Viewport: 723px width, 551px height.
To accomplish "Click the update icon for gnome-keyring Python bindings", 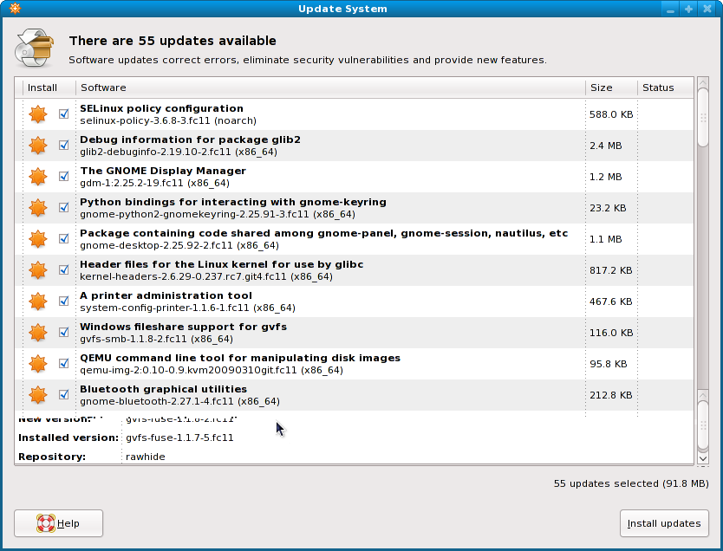I will (x=37, y=208).
